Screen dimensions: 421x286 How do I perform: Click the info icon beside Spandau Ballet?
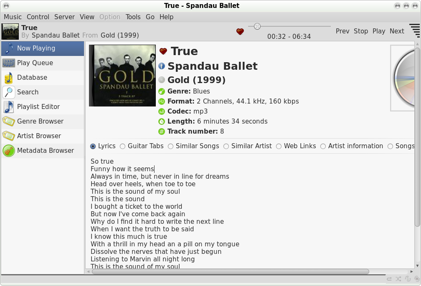pyautogui.click(x=162, y=66)
